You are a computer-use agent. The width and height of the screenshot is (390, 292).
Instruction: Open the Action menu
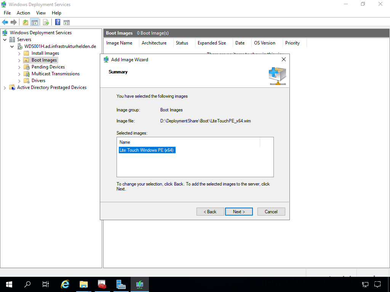point(23,13)
